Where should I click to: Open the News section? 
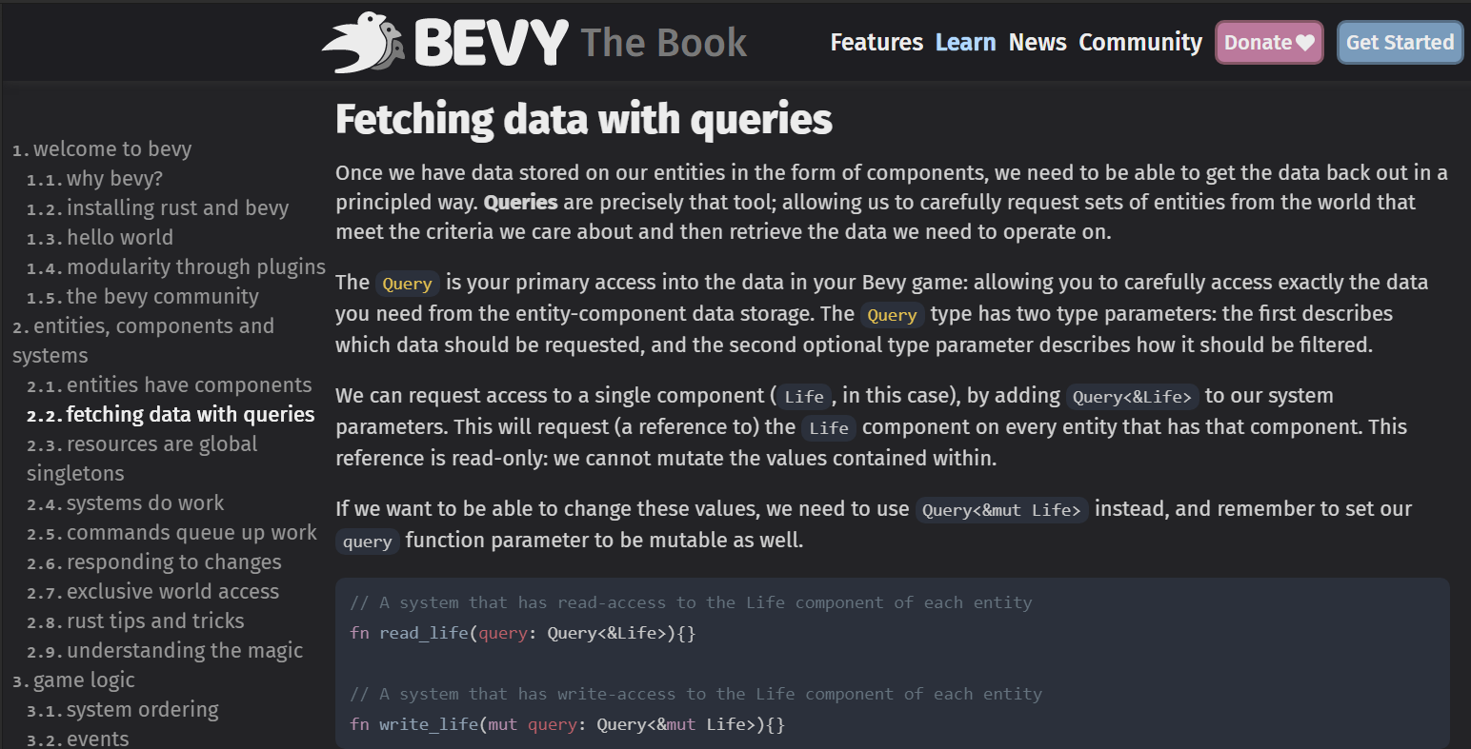1038,42
